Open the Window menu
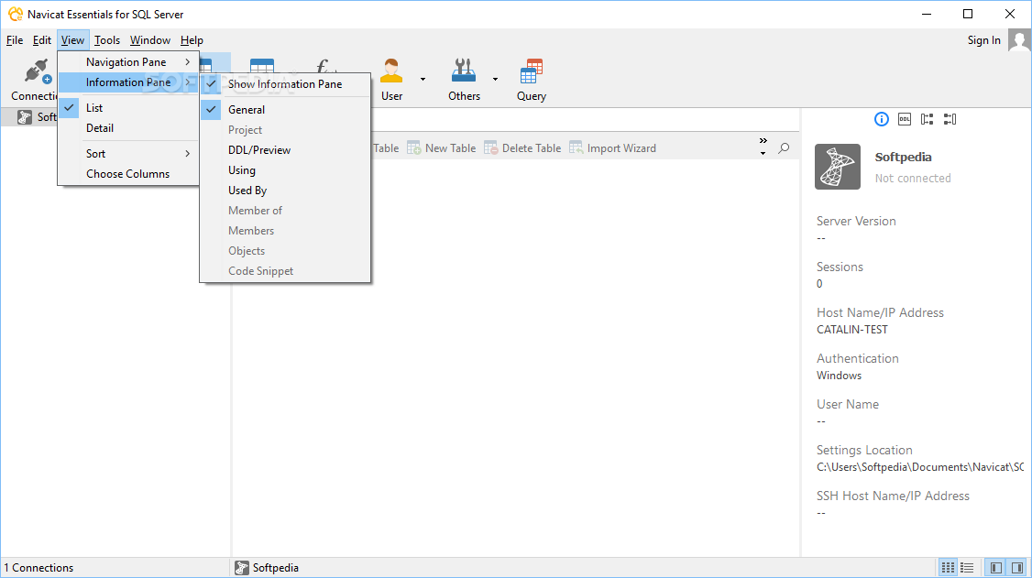The width and height of the screenshot is (1032, 578). [150, 40]
